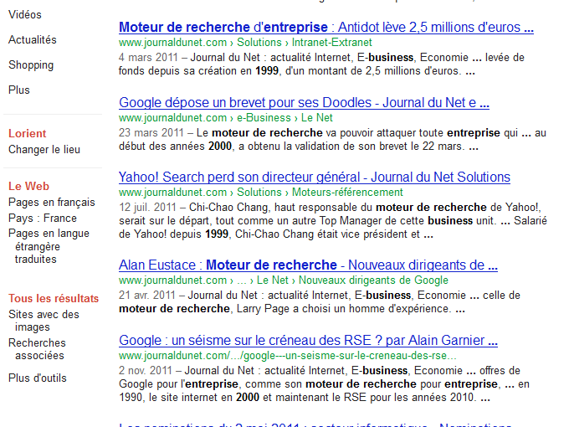This screenshot has height=427, width=569.
Task: Open Yahoo! Search perd son directeur général
Action: (x=315, y=177)
